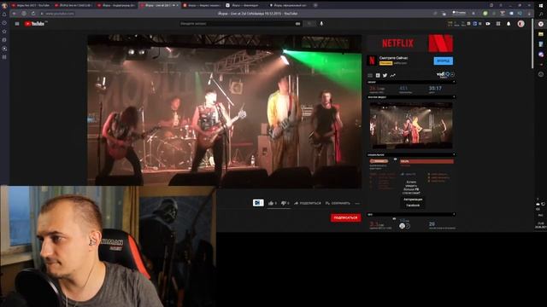Image resolution: width=547 pixels, height=307 pixels.
Task: Click the blue ВПЕРЁД Netflix ad button
Action: click(x=443, y=61)
